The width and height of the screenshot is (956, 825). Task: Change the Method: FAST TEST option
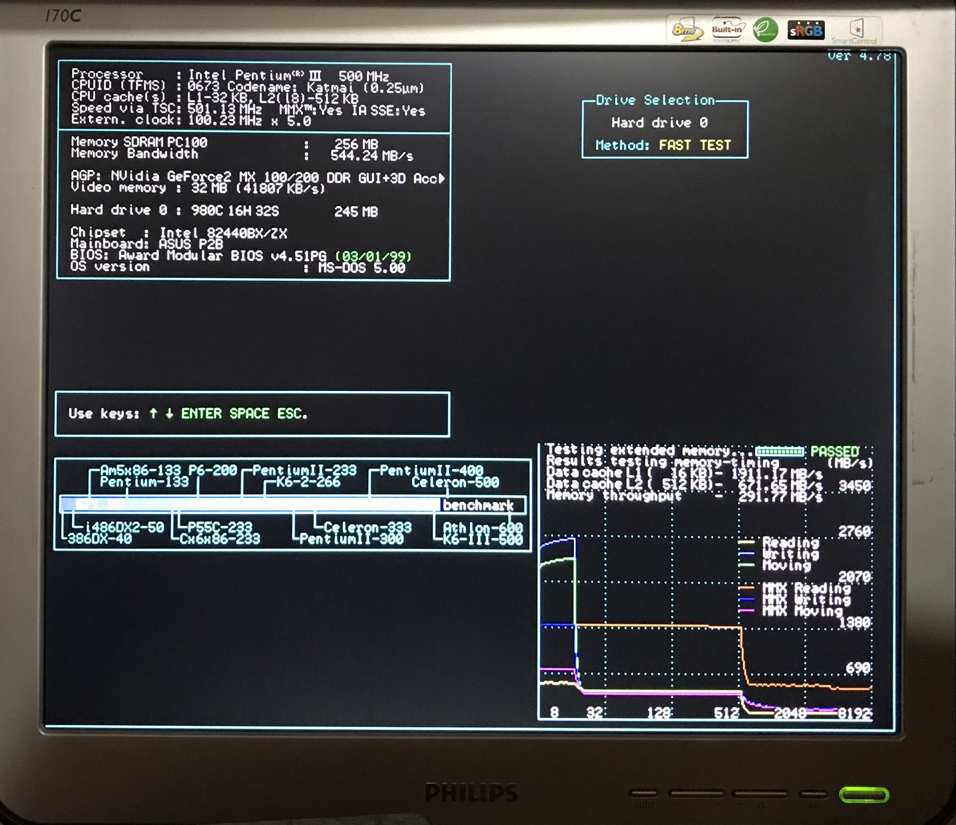pyautogui.click(x=694, y=146)
